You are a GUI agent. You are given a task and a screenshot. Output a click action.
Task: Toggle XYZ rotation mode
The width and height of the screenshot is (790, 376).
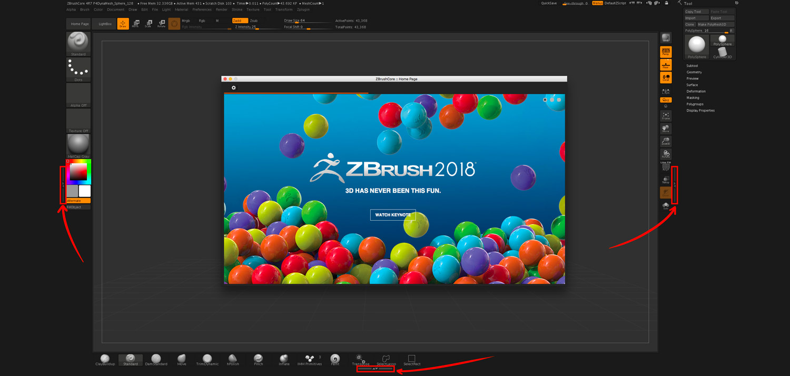point(666,100)
